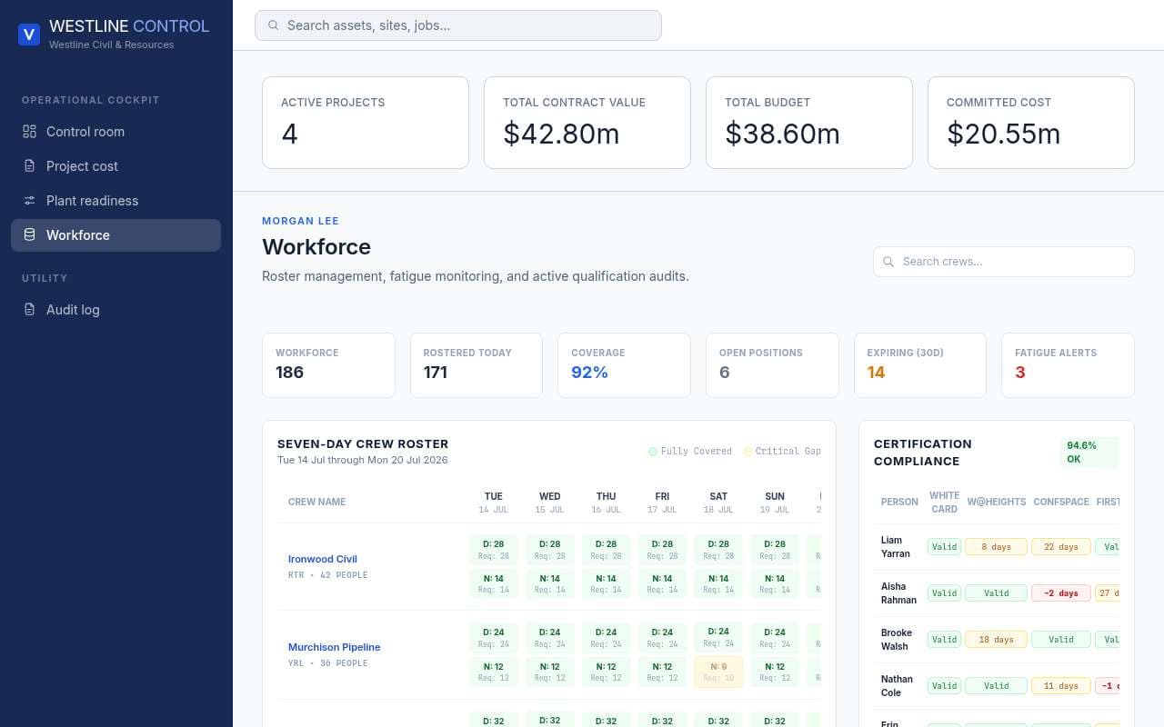Click the Audit log document icon
1164x727 pixels.
29,310
